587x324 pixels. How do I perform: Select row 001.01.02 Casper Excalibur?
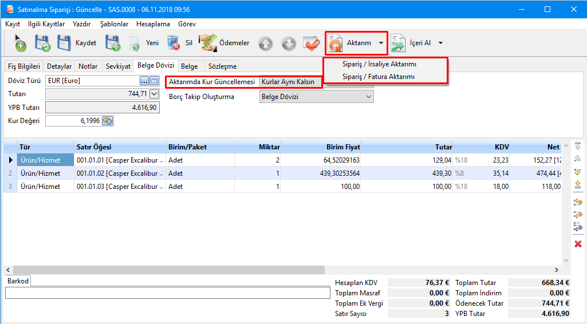coord(120,173)
